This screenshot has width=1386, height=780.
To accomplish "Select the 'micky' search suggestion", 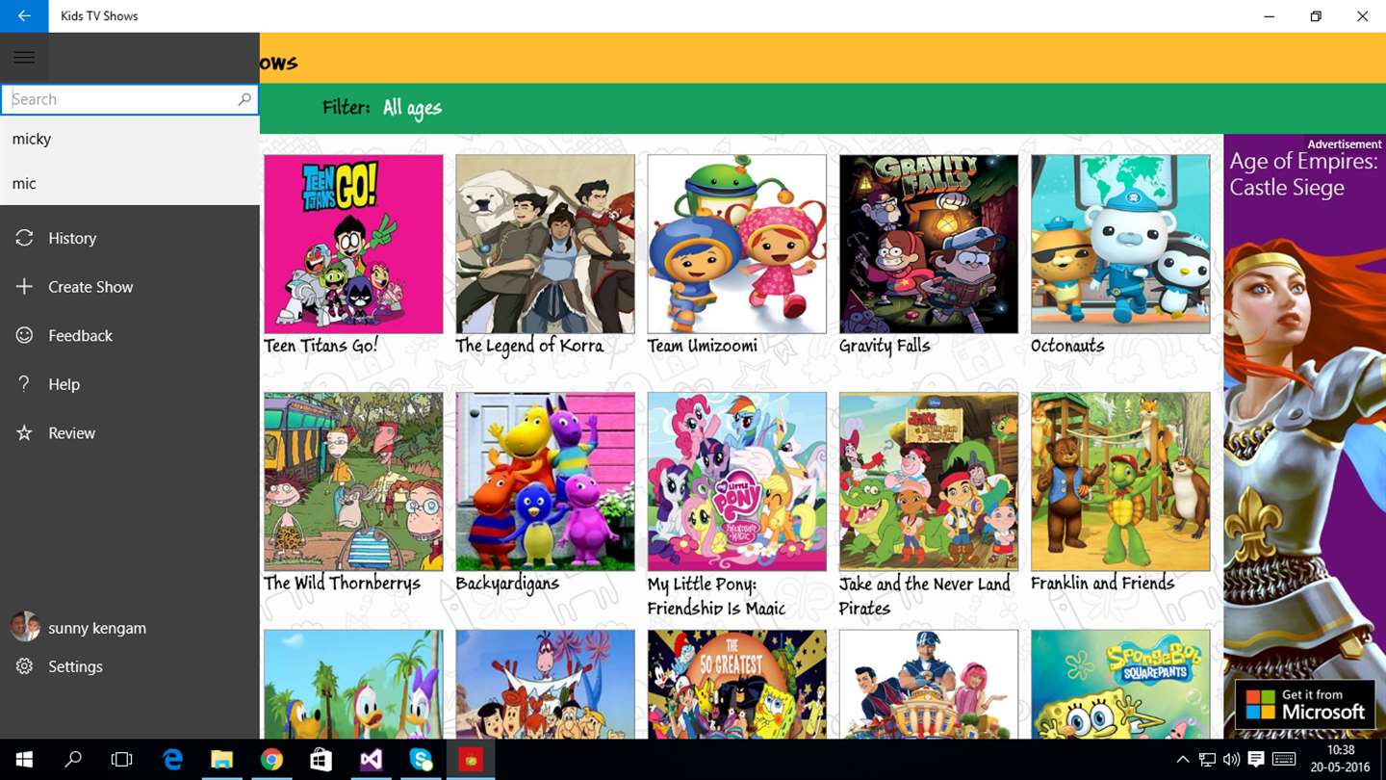I will pos(130,139).
